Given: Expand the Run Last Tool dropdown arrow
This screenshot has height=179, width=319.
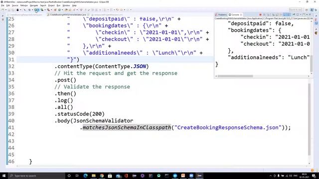Looking at the screenshot, I should coord(45,10).
